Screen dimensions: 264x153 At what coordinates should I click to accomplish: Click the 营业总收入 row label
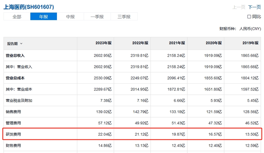[16, 55]
